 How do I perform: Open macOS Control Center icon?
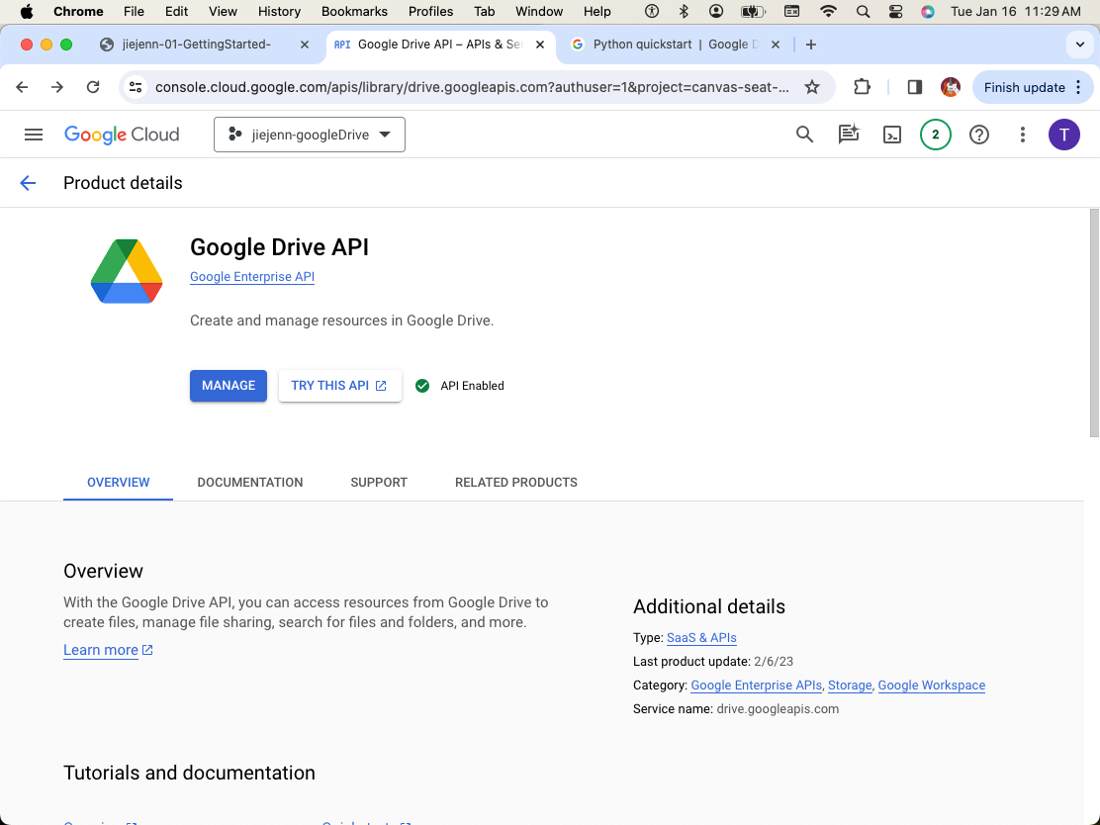coord(895,11)
